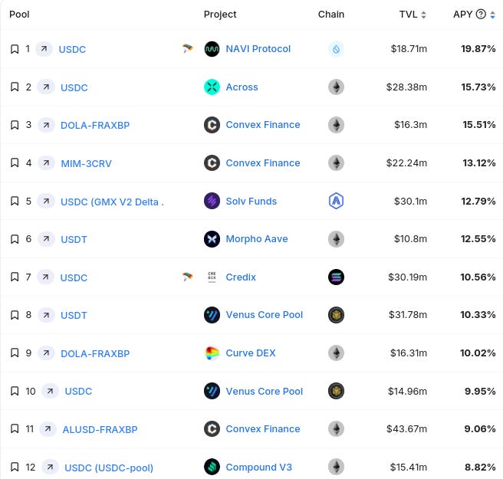
Task: Click the Chain column header
Action: [x=331, y=15]
